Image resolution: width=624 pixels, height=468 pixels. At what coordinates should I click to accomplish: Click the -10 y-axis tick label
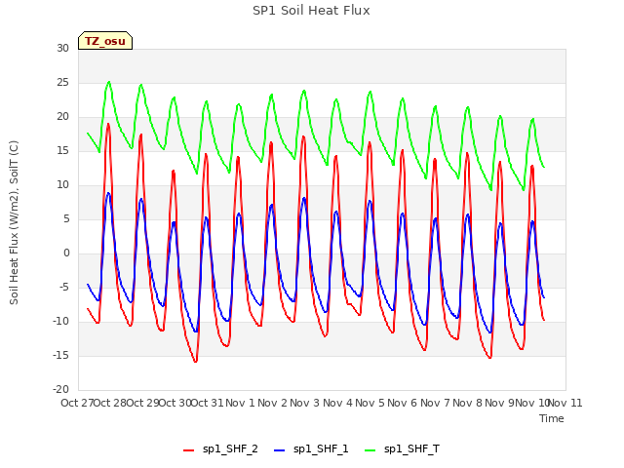(x=60, y=321)
